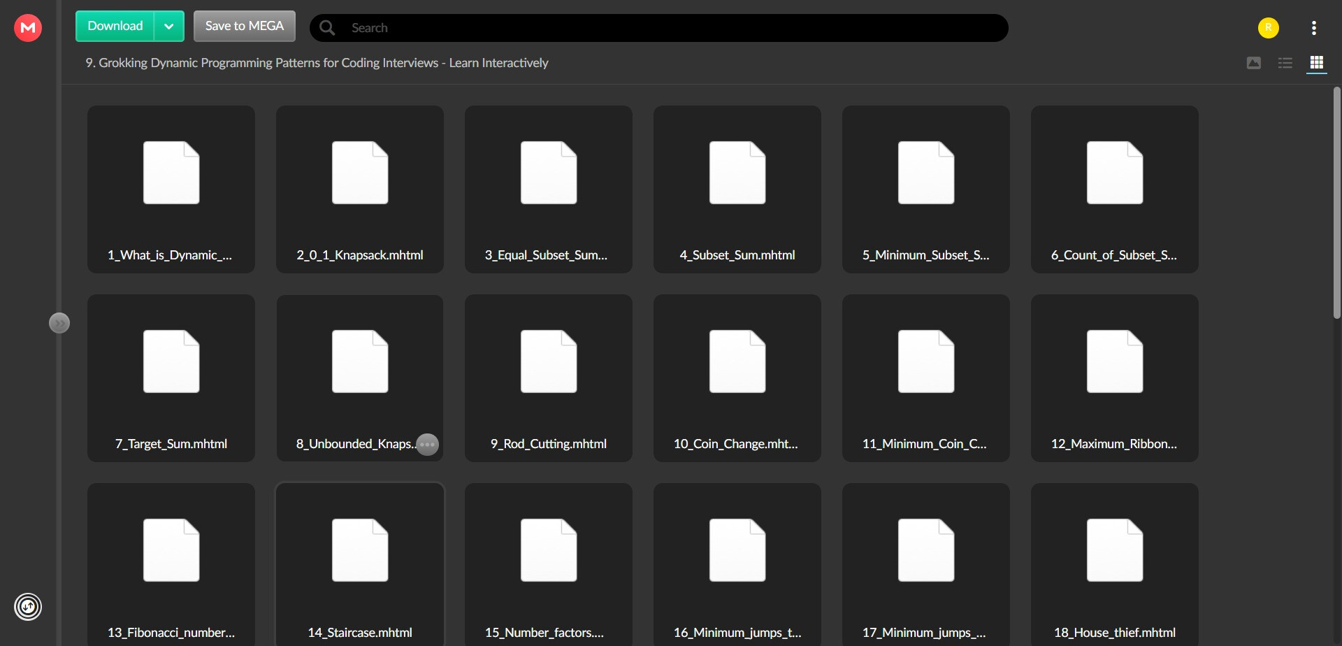Click the 4_Subset_Sum.mhtml file name
This screenshot has width=1342, height=646.
pyautogui.click(x=737, y=255)
